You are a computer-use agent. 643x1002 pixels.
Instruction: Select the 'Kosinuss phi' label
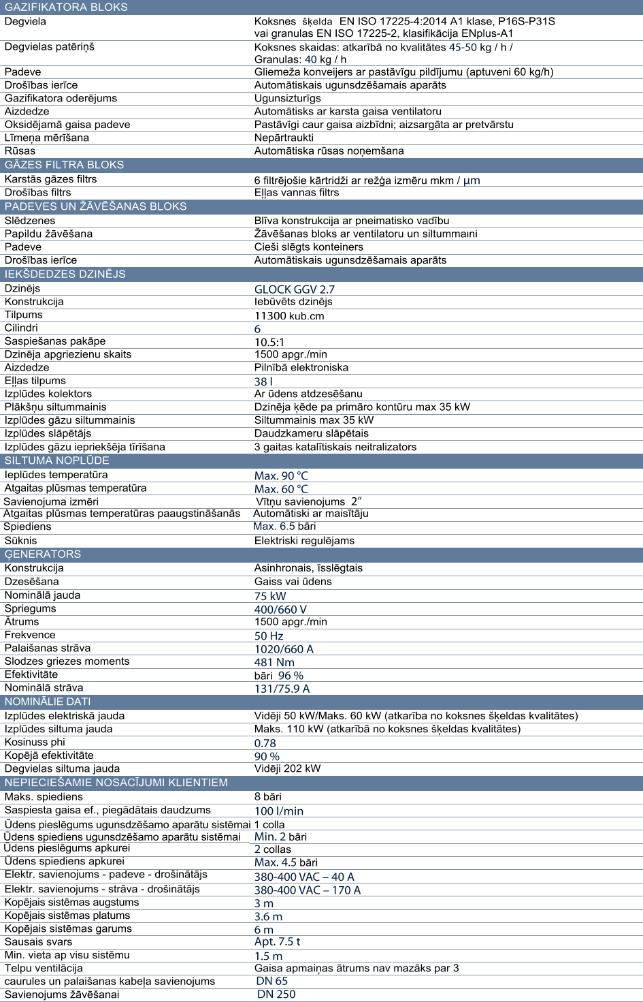click(35, 742)
